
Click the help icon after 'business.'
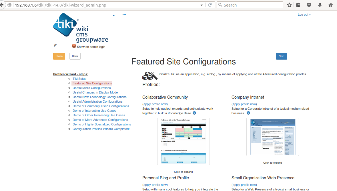pyautogui.click(x=248, y=113)
